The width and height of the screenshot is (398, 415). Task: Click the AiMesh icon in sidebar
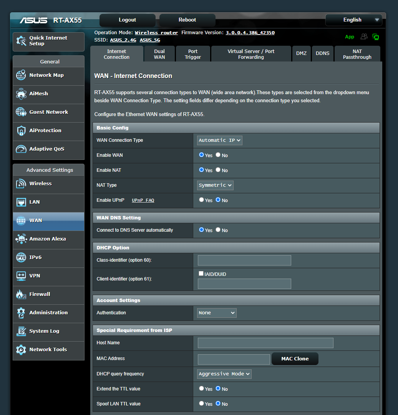[x=21, y=94]
